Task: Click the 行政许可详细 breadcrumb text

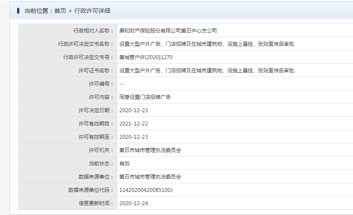Action: point(92,11)
